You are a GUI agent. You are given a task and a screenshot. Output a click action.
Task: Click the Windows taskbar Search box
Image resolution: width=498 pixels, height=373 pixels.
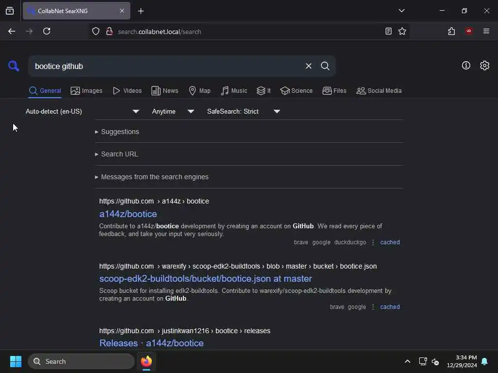pos(81,361)
